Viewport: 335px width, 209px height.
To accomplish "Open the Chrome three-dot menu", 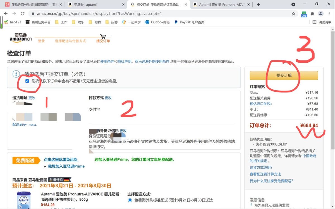I will click(x=329, y=14).
